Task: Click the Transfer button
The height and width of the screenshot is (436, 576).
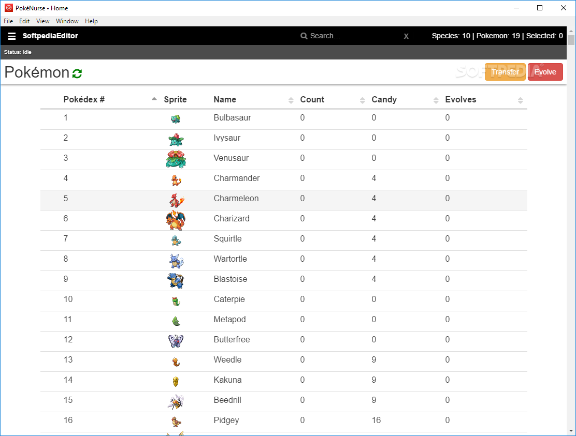Action: (x=505, y=72)
